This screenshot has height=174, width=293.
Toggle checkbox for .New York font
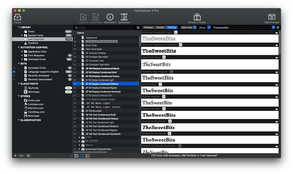[x=75, y=45]
